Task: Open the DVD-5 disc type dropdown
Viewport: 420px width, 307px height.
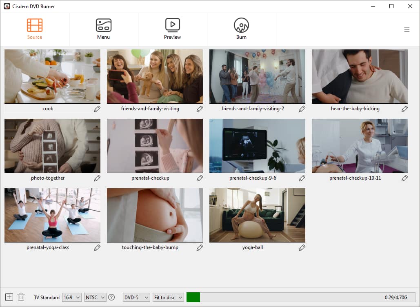Action: [136, 297]
